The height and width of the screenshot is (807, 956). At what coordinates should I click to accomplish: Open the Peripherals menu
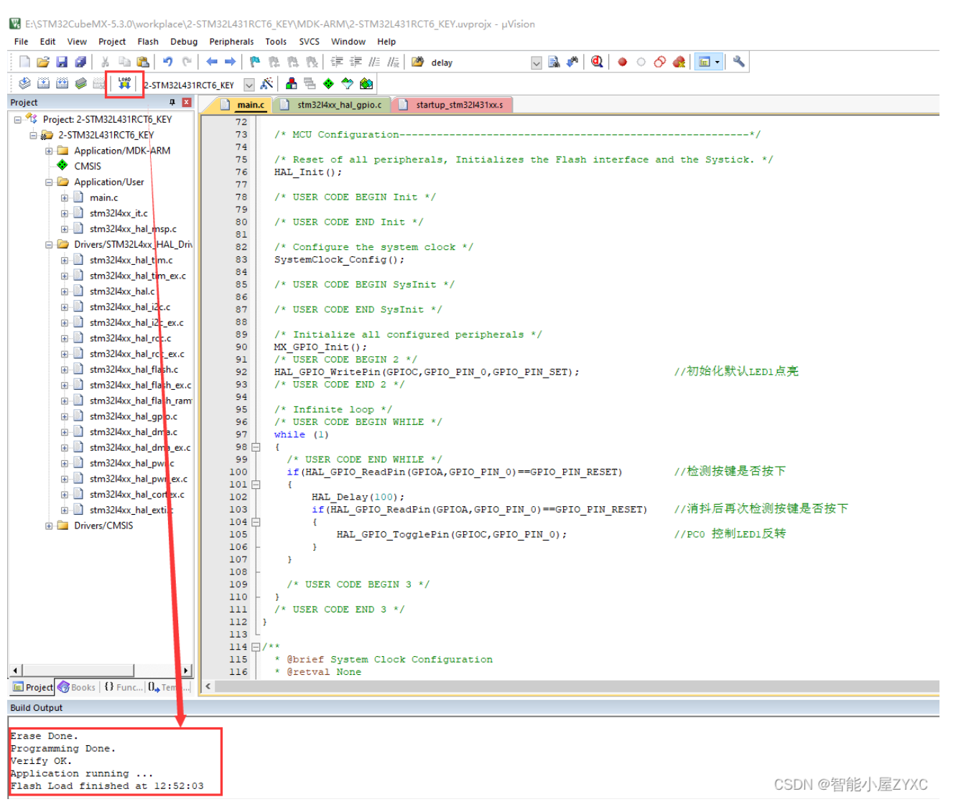pos(231,42)
